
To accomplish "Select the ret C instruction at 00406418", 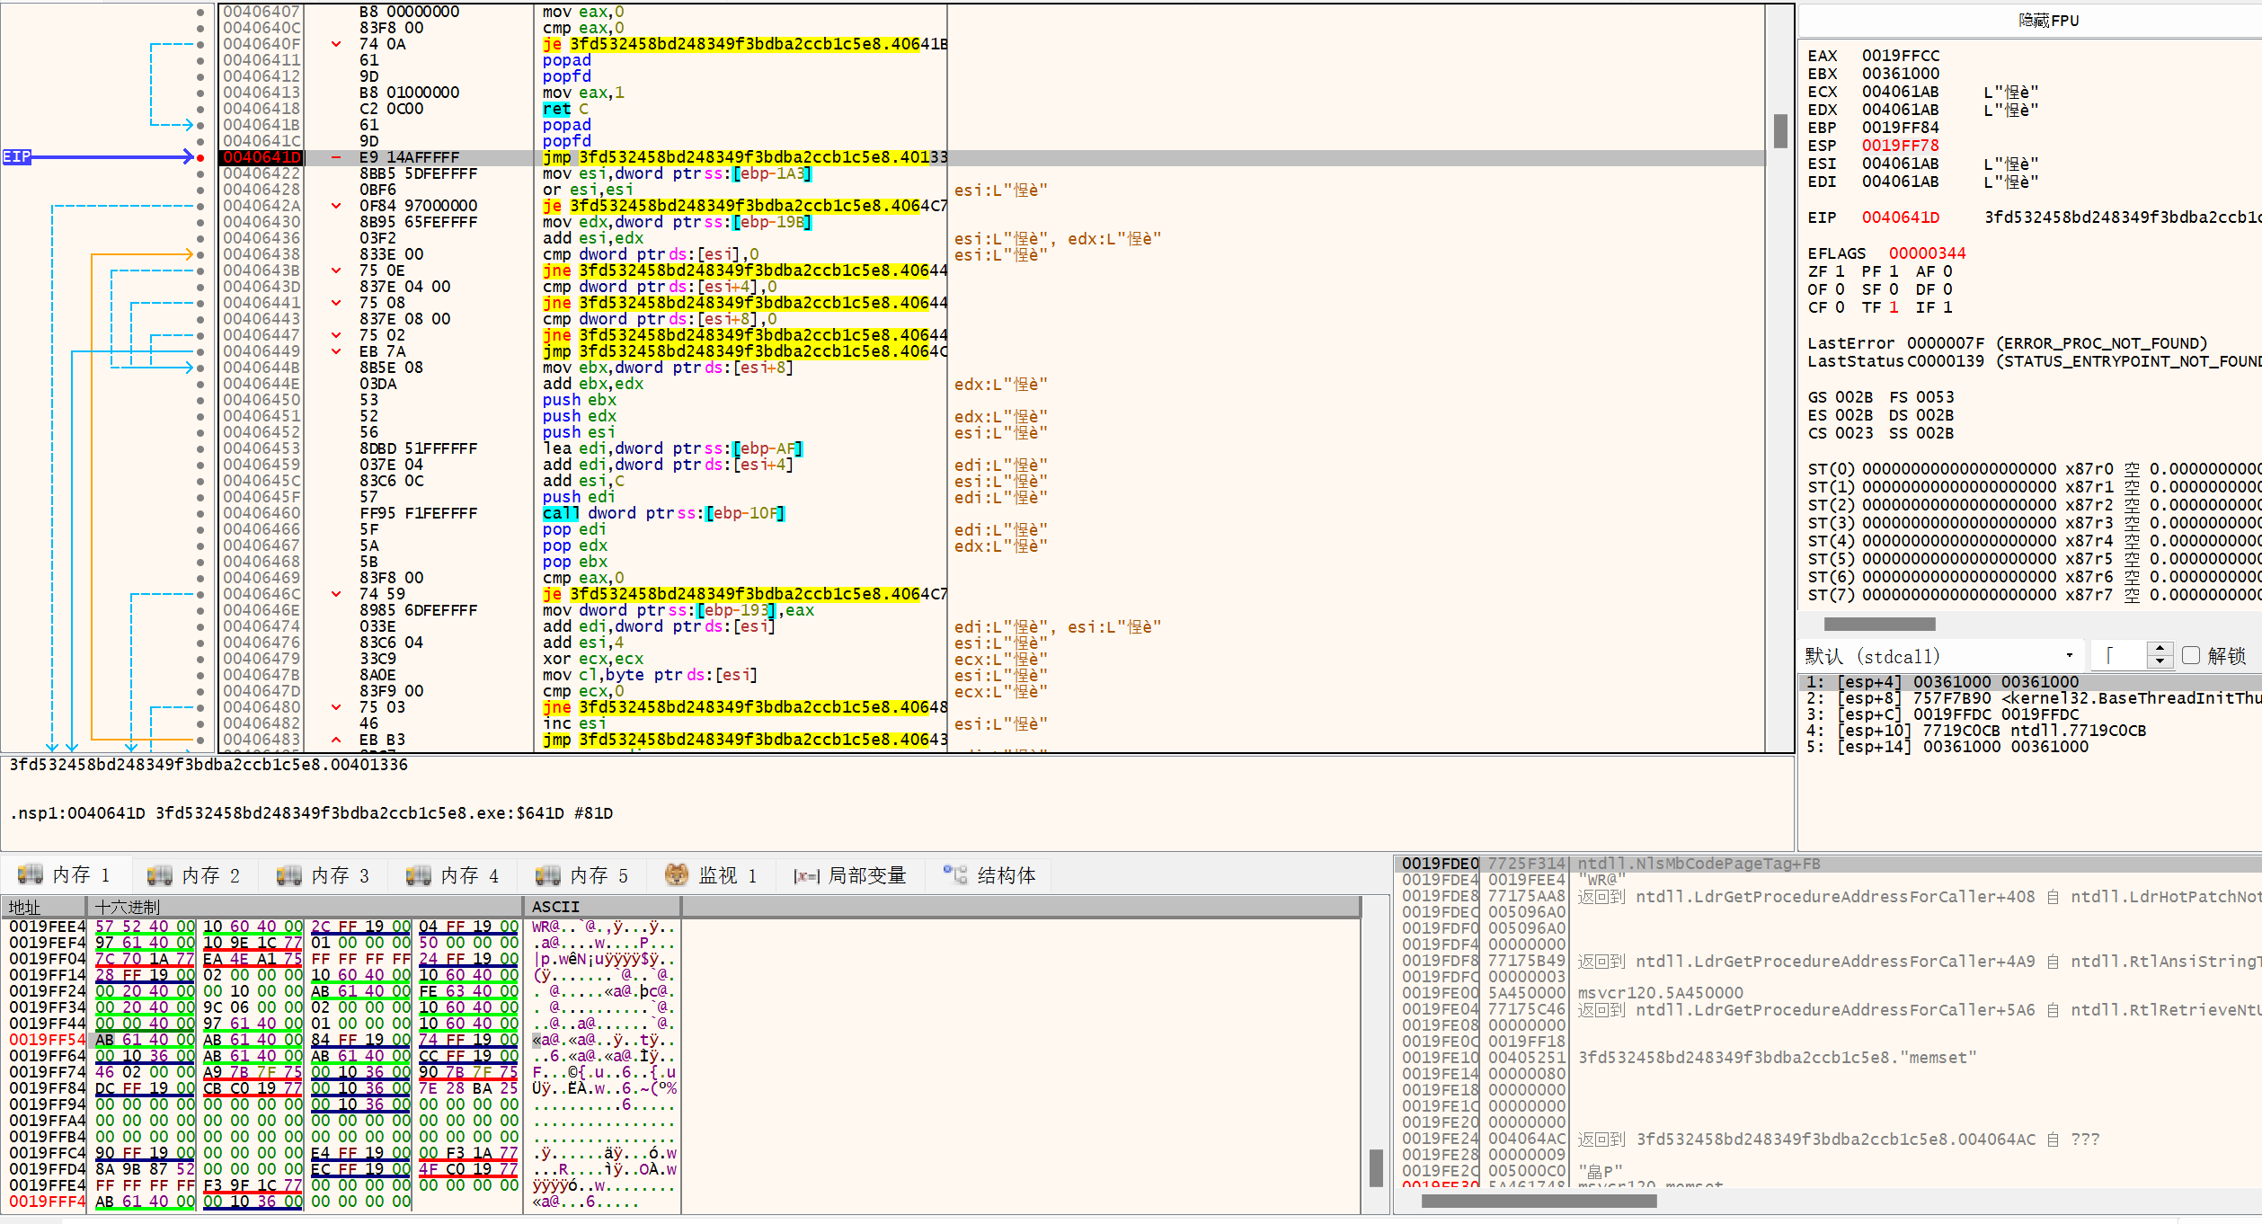I will pyautogui.click(x=565, y=110).
